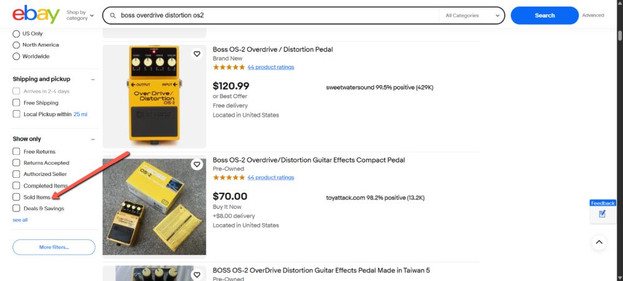This screenshot has width=623, height=281.
Task: Choose the Worldwide item location radio
Action: pos(17,57)
